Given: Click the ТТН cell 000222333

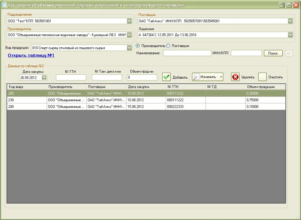Looking at the screenshot, I should 186,107.
